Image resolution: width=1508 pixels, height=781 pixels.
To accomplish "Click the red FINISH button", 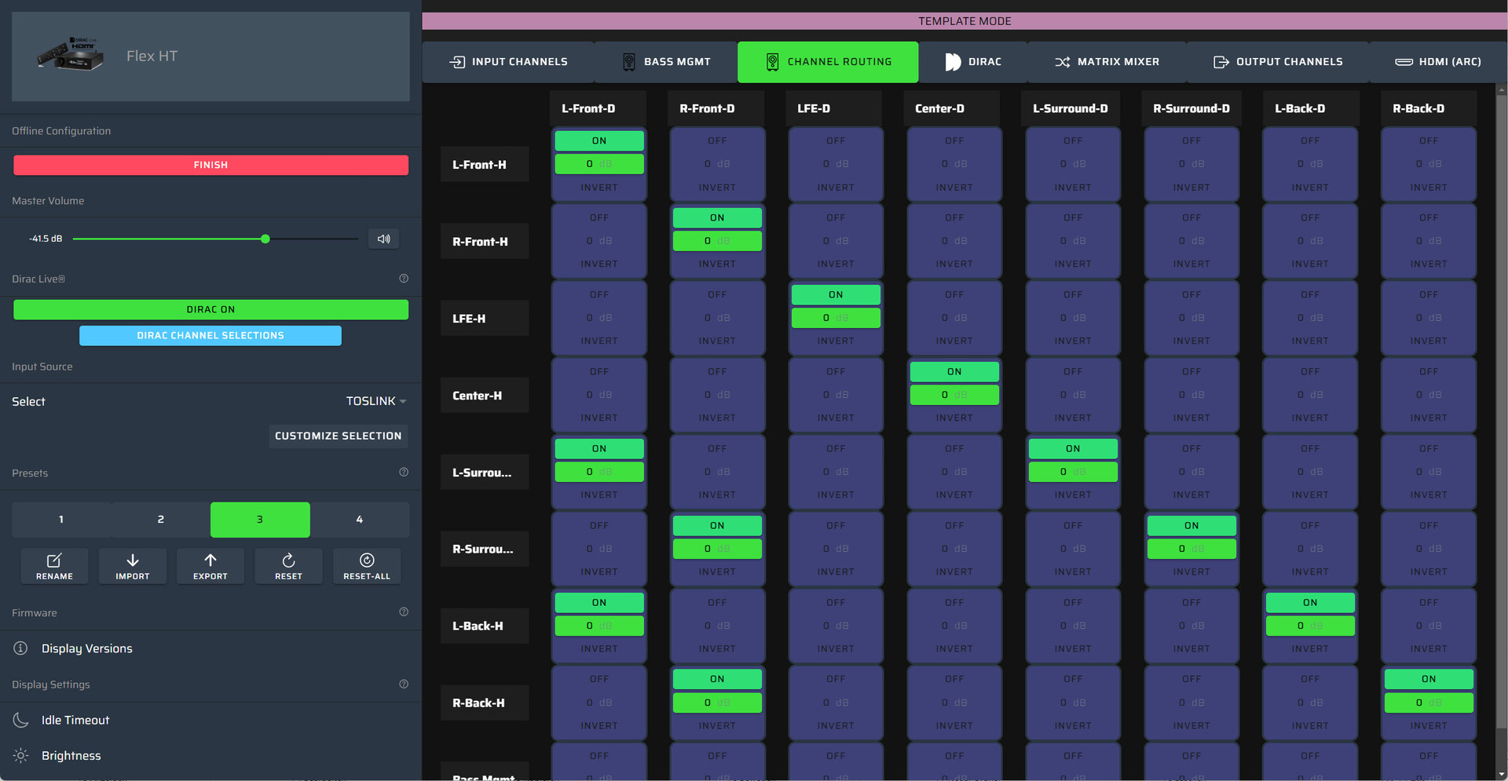I will coord(210,165).
